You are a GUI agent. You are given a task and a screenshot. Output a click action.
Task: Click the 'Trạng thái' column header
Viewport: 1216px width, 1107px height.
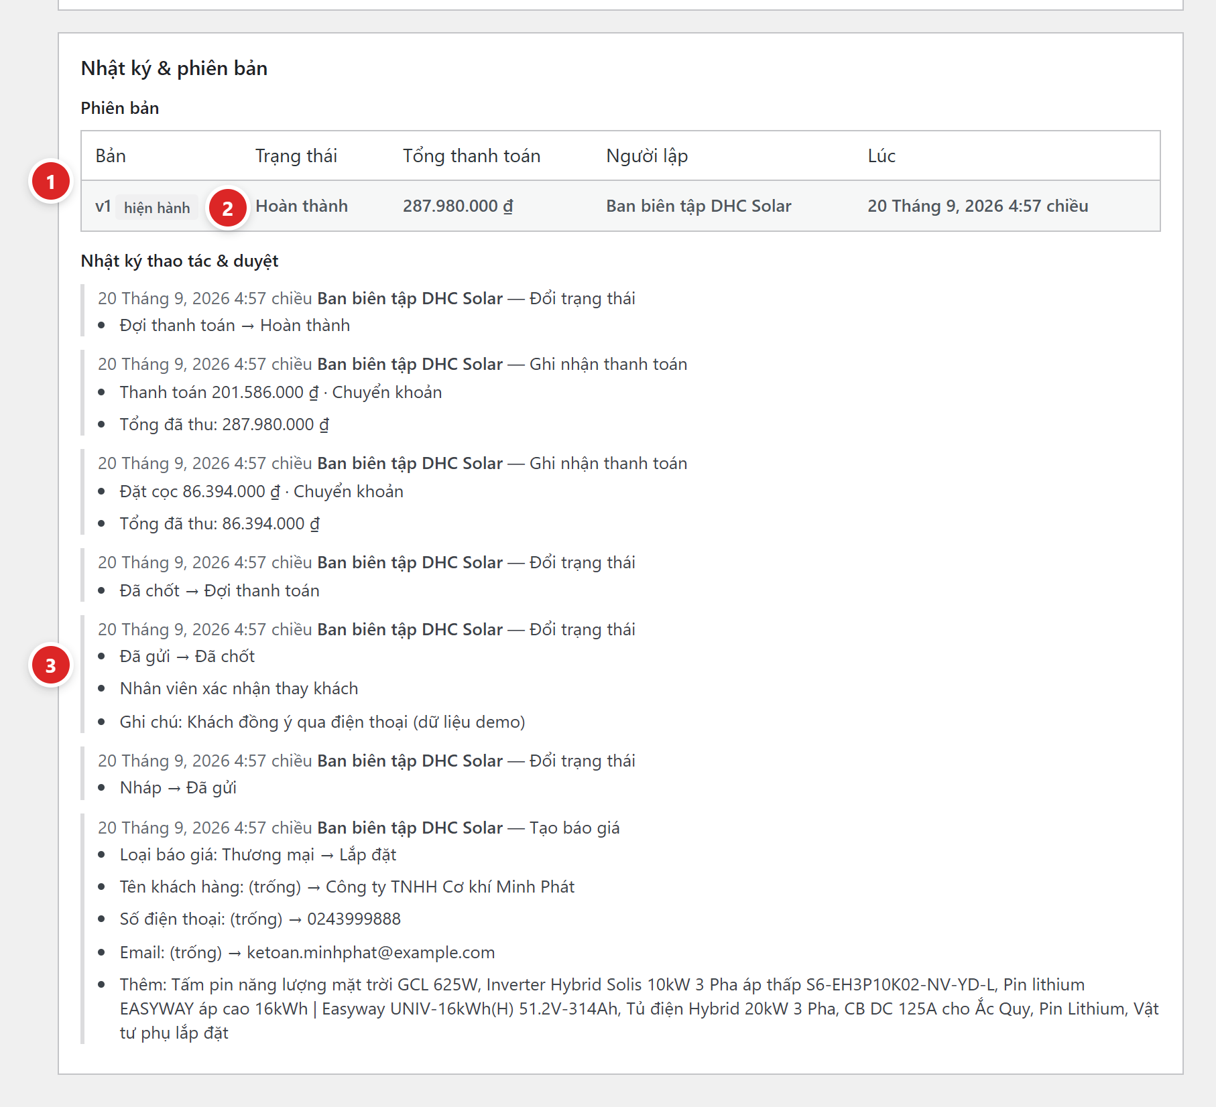pos(296,155)
